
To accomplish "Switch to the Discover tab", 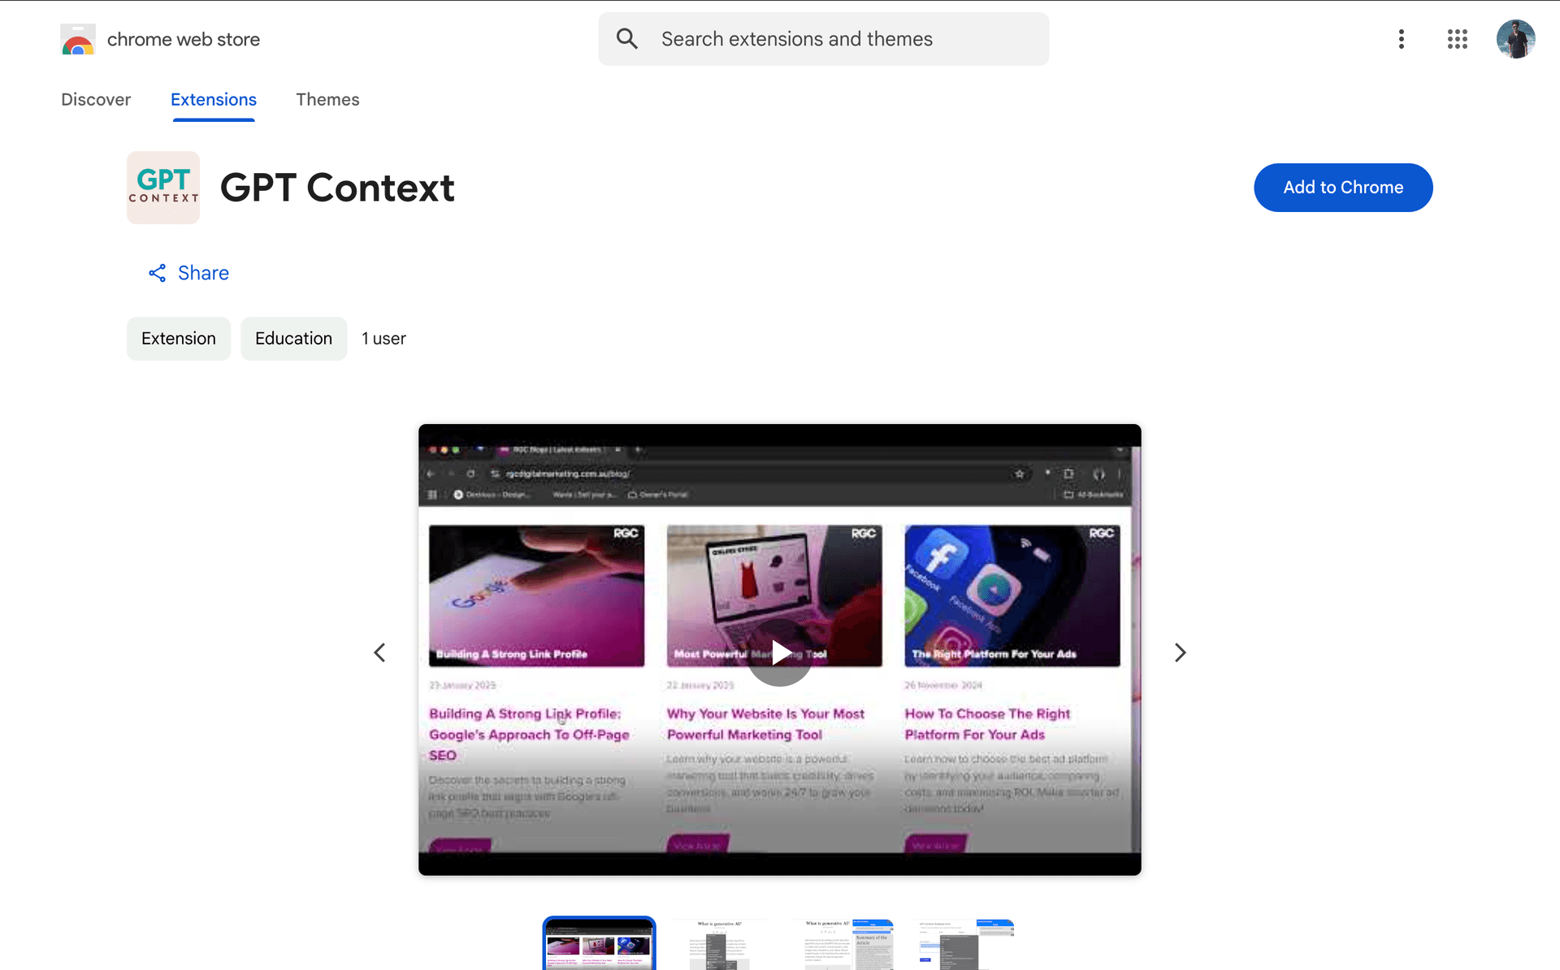I will click(x=96, y=99).
